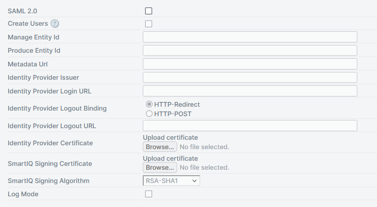Image resolution: width=377 pixels, height=207 pixels.
Task: Browse for SmartIQ Signing Certificate file
Action: 160,168
